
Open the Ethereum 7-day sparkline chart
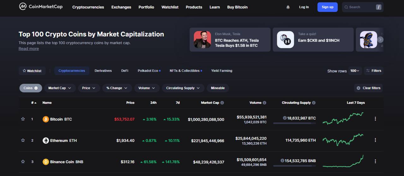(x=343, y=139)
